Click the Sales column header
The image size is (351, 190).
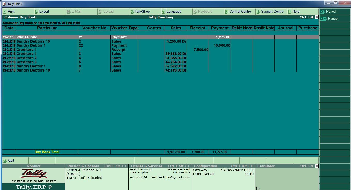coord(176,28)
